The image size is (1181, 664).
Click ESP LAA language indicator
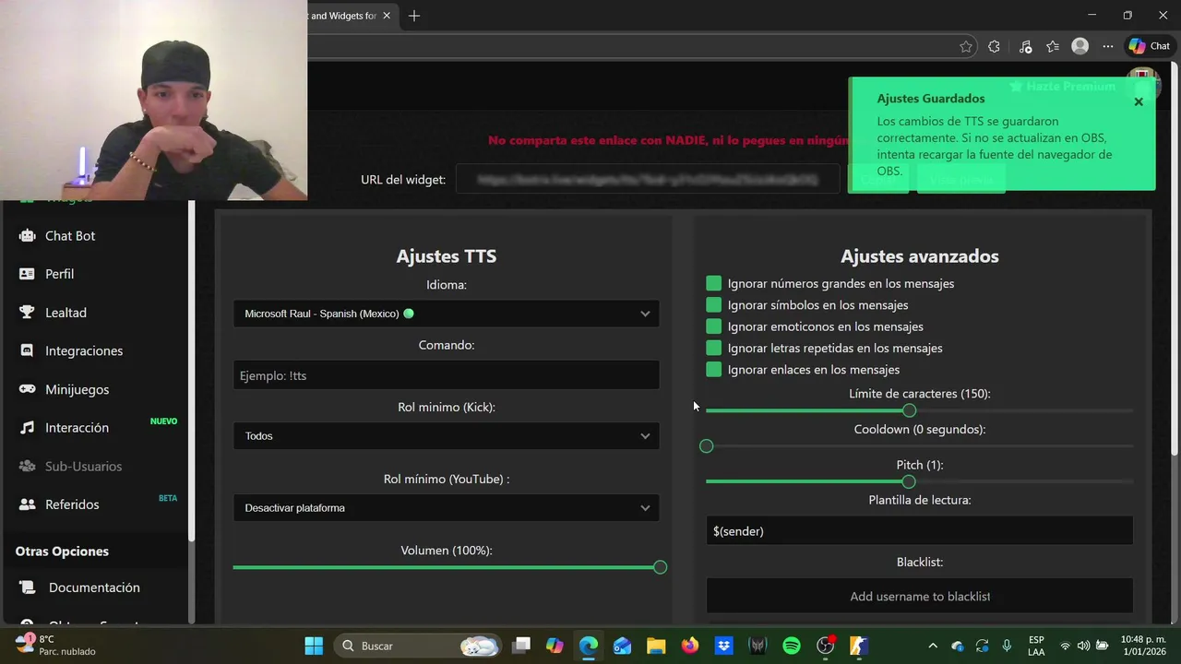tap(1036, 646)
